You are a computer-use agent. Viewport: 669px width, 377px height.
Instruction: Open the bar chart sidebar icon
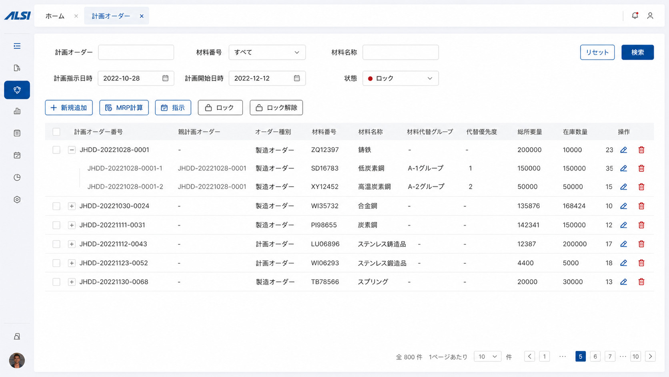click(x=17, y=111)
